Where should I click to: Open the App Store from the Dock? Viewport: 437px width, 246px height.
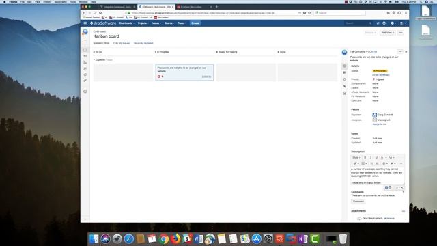point(257,239)
